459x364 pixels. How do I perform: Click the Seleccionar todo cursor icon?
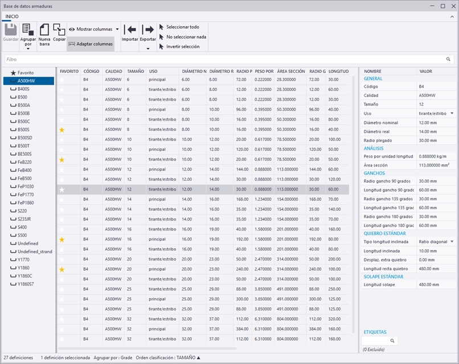pyautogui.click(x=161, y=27)
